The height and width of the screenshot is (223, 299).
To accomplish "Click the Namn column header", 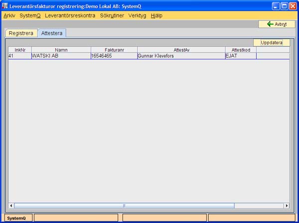I will pyautogui.click(x=61, y=50).
